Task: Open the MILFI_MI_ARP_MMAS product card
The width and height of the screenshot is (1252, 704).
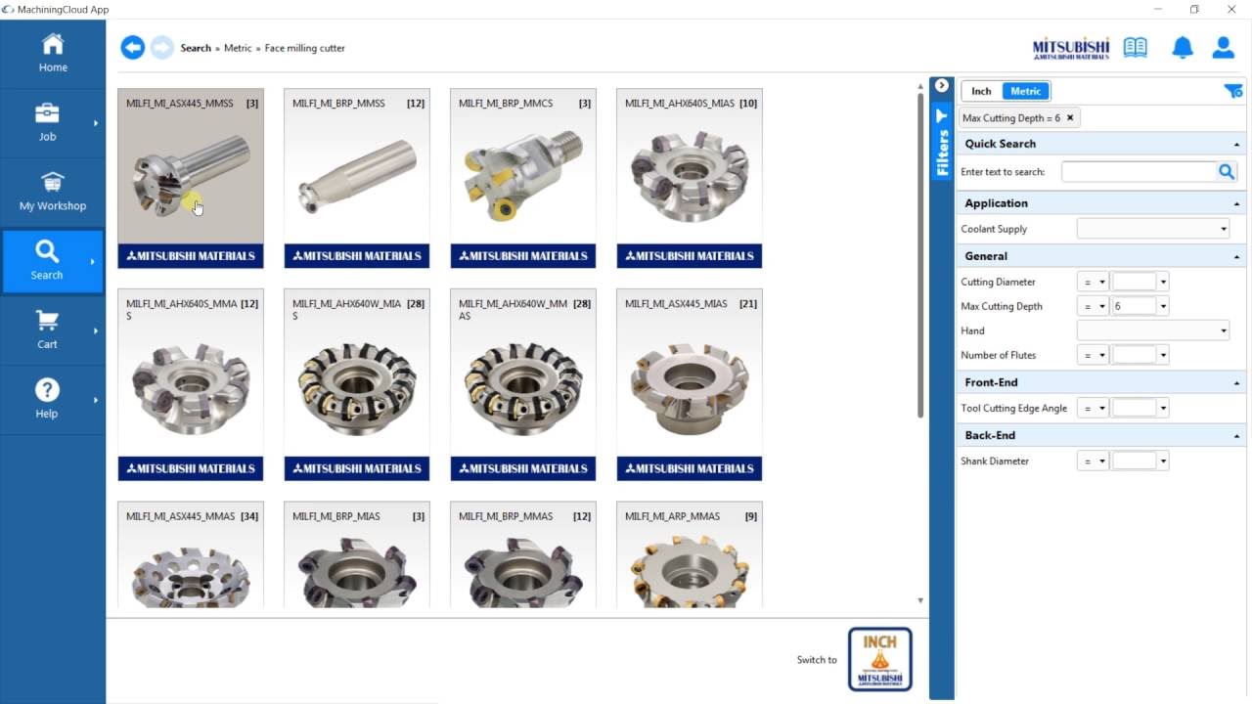Action: (x=690, y=554)
